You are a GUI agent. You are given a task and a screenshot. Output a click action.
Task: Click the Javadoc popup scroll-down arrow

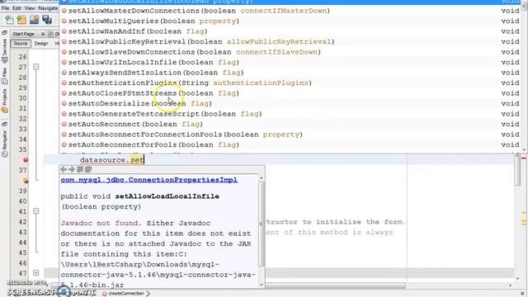[262, 285]
